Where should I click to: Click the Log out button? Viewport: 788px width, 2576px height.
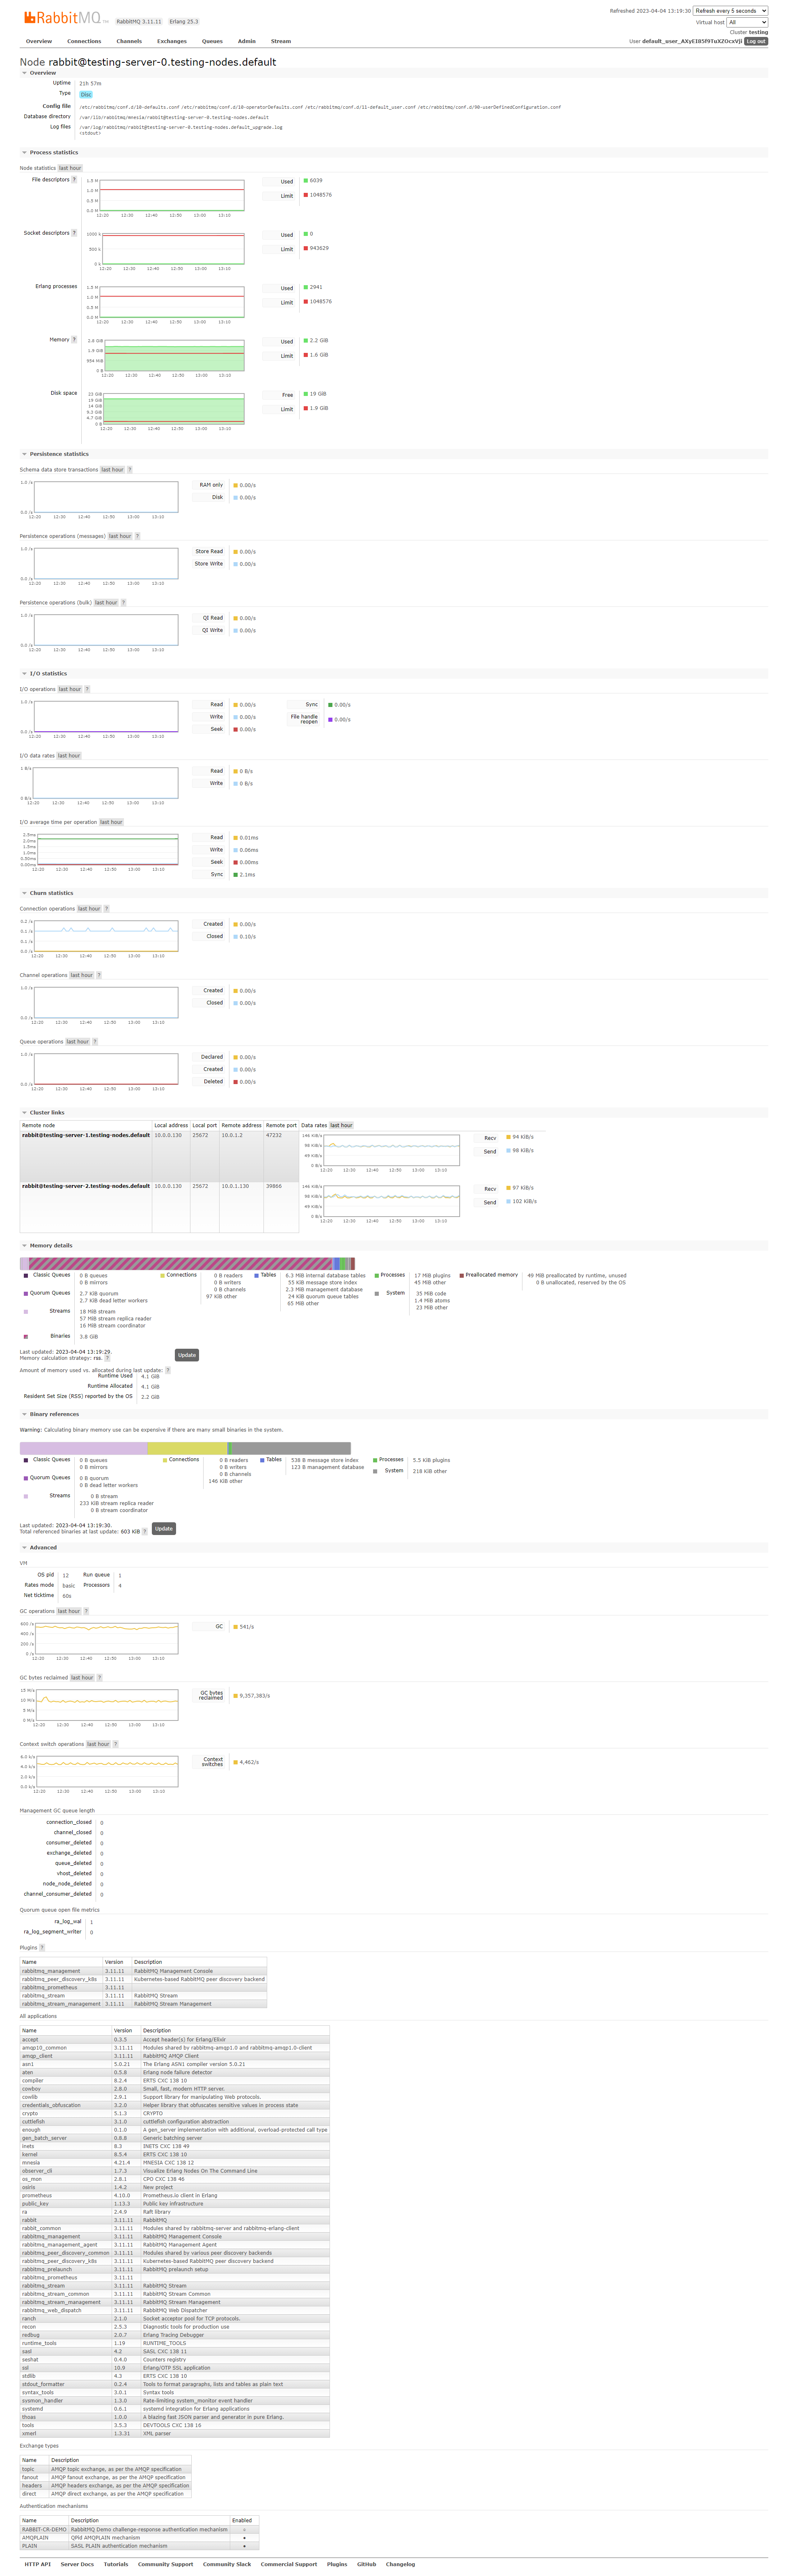756,42
